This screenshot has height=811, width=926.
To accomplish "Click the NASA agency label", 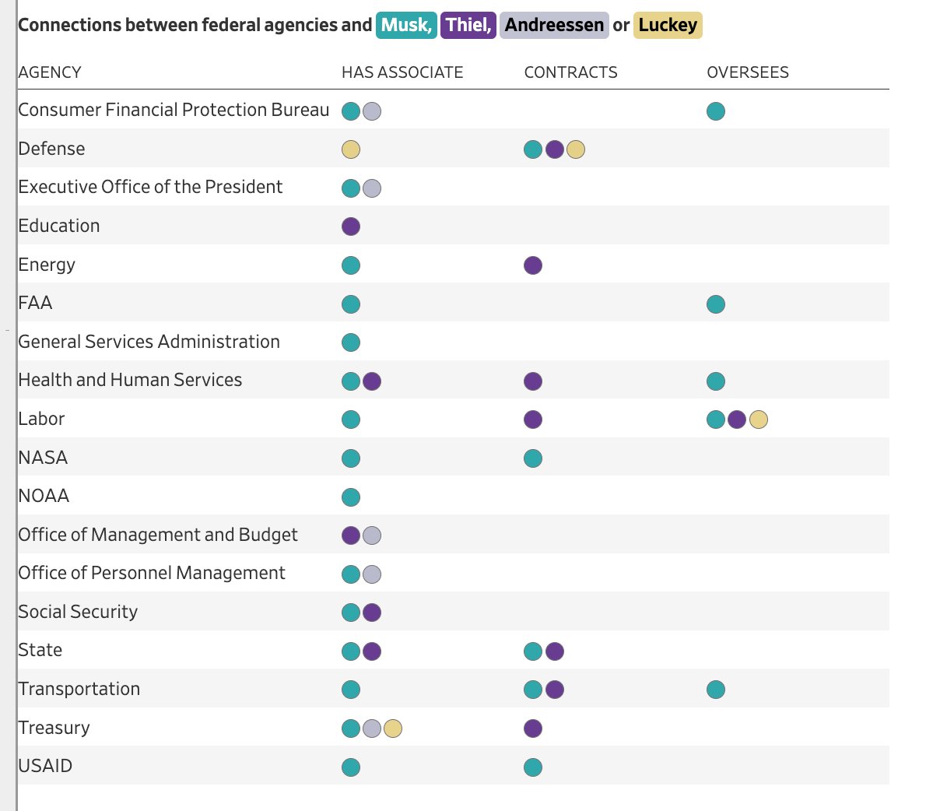I will (x=43, y=458).
